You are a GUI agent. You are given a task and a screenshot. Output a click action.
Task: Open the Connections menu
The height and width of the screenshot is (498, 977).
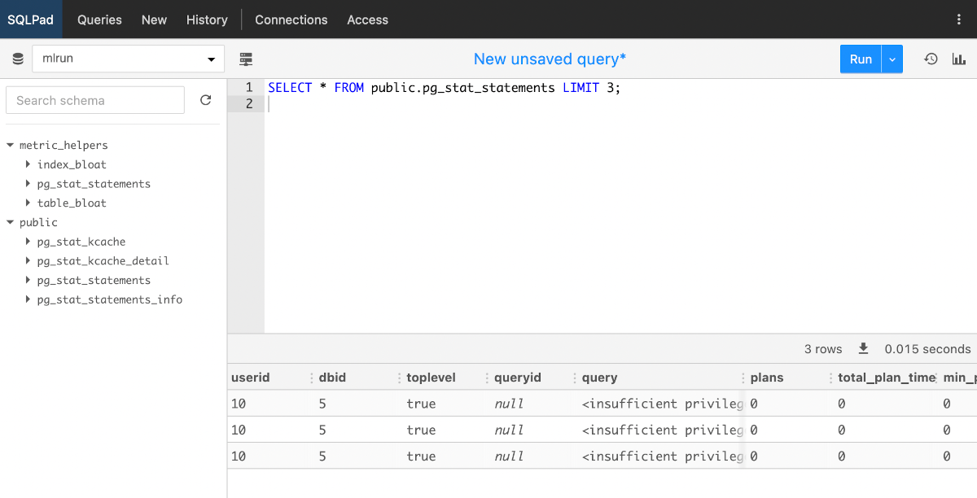(291, 20)
